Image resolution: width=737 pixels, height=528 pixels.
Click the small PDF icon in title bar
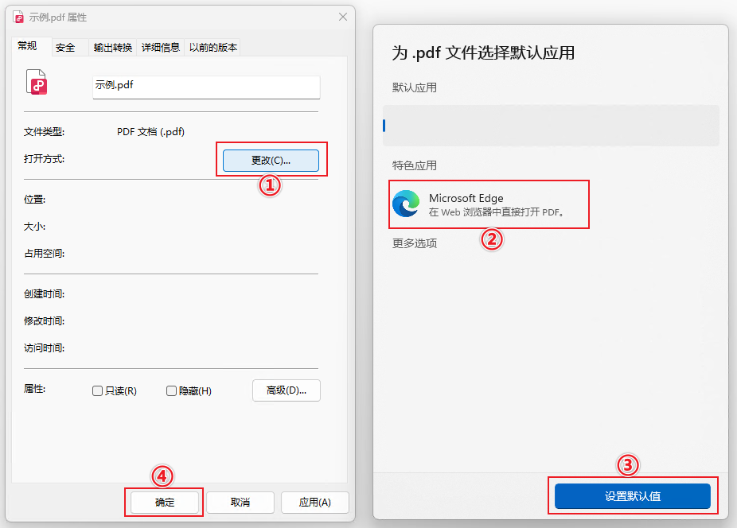pos(19,17)
